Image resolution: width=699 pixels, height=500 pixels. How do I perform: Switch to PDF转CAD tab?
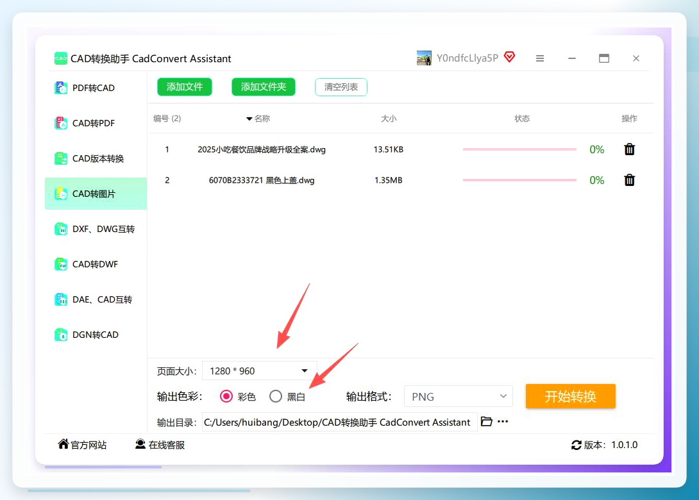[x=96, y=88]
